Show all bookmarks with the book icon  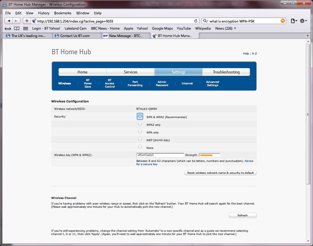pos(17,29)
